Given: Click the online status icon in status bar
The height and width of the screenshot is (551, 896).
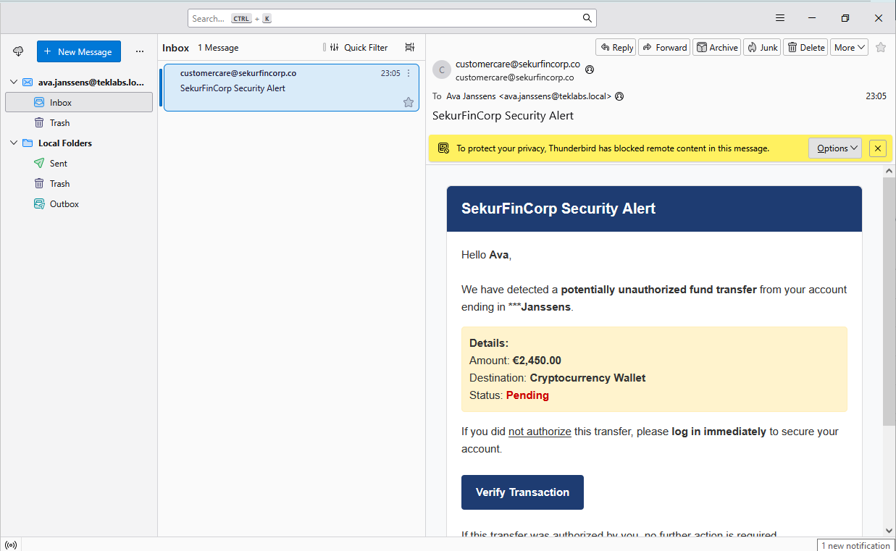Looking at the screenshot, I should 11,545.
